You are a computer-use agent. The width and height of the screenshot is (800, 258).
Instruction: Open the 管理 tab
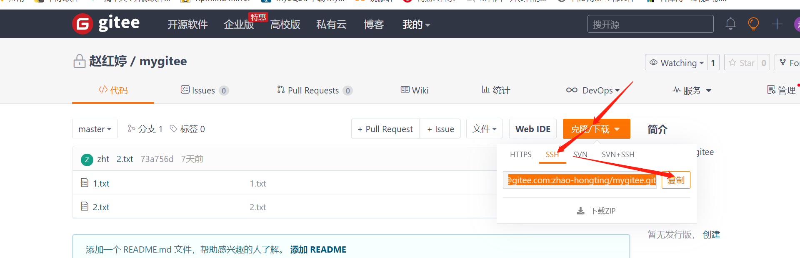(x=782, y=90)
